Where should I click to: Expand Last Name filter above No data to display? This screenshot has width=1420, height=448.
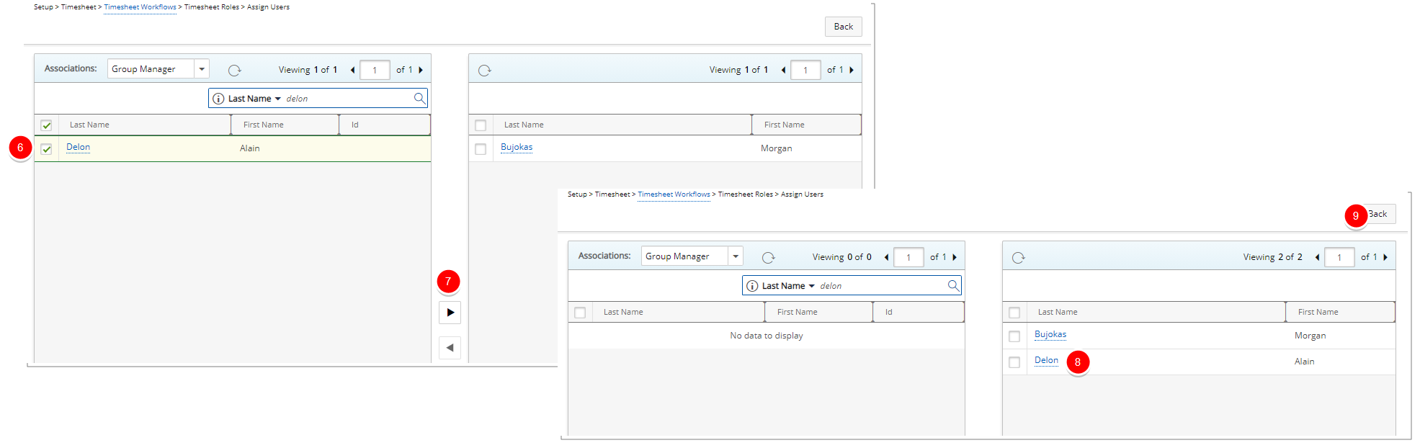[811, 286]
